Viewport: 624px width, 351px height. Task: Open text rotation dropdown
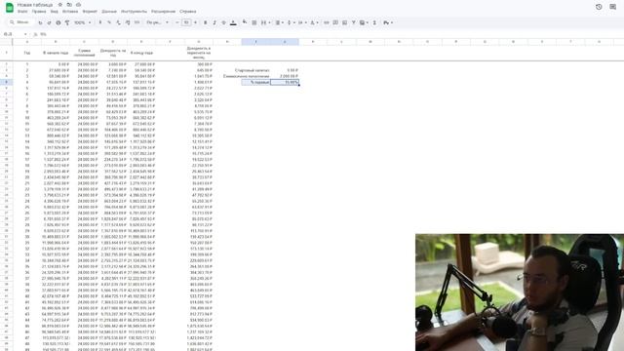click(x=314, y=22)
